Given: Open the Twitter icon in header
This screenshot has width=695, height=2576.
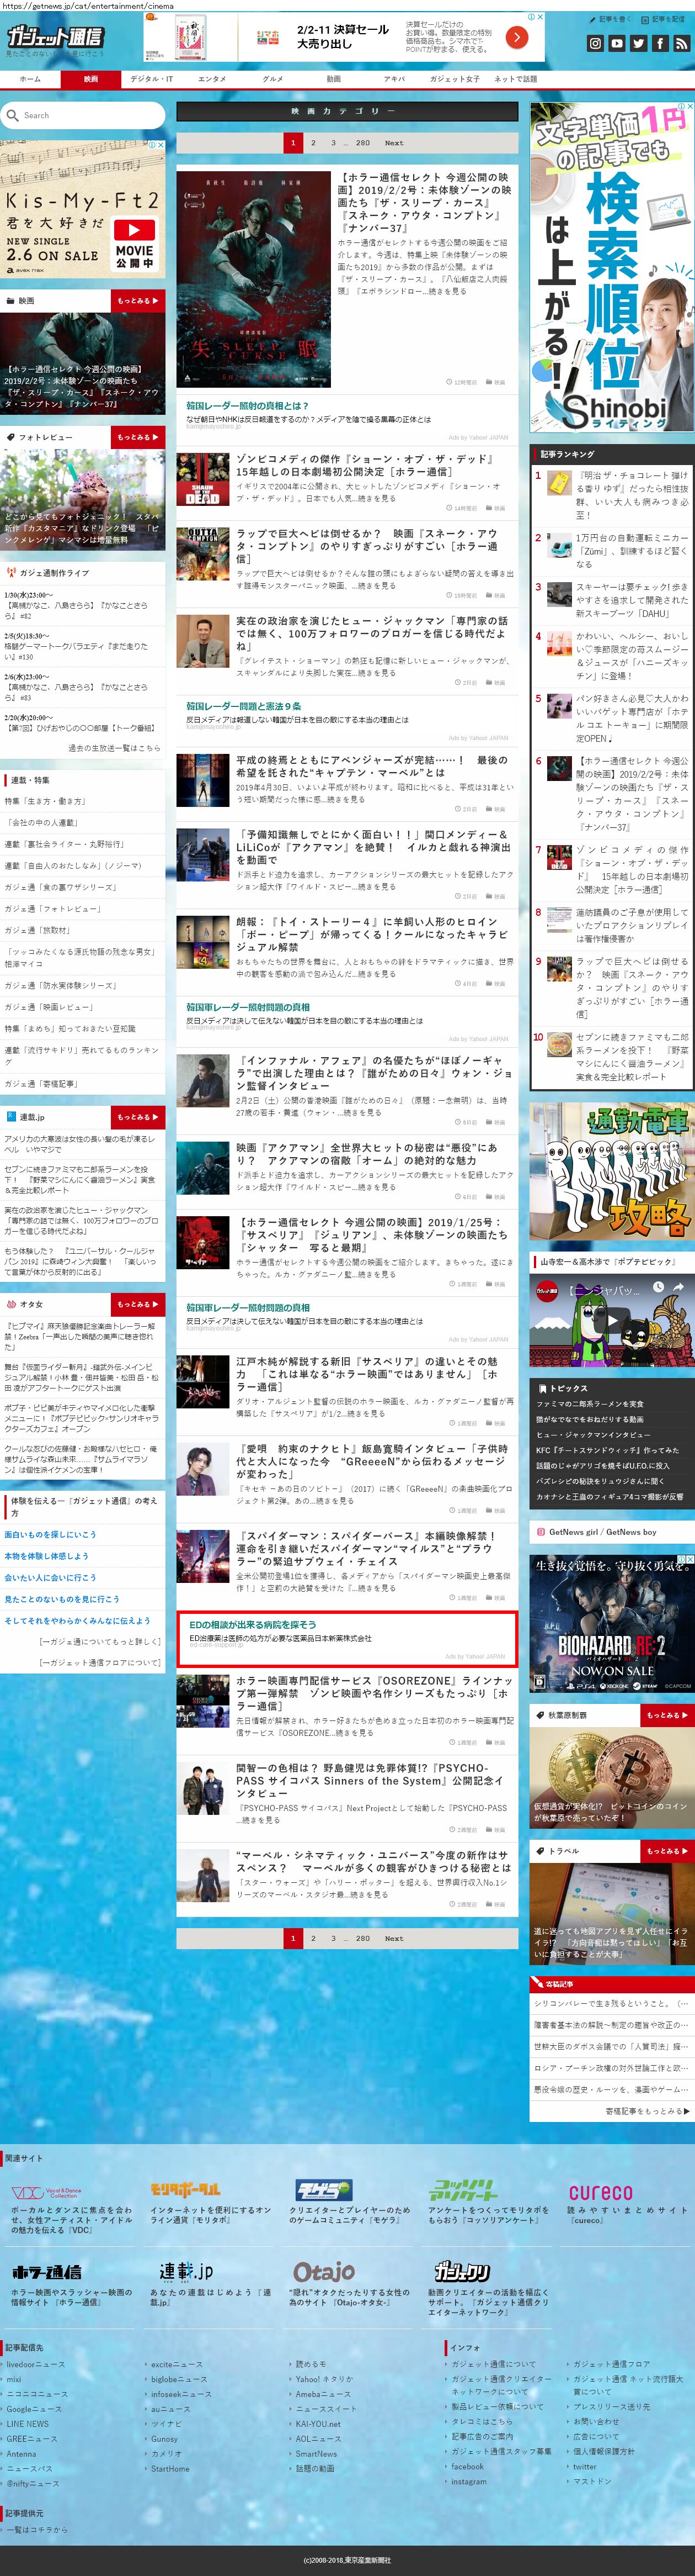Looking at the screenshot, I should (638, 43).
